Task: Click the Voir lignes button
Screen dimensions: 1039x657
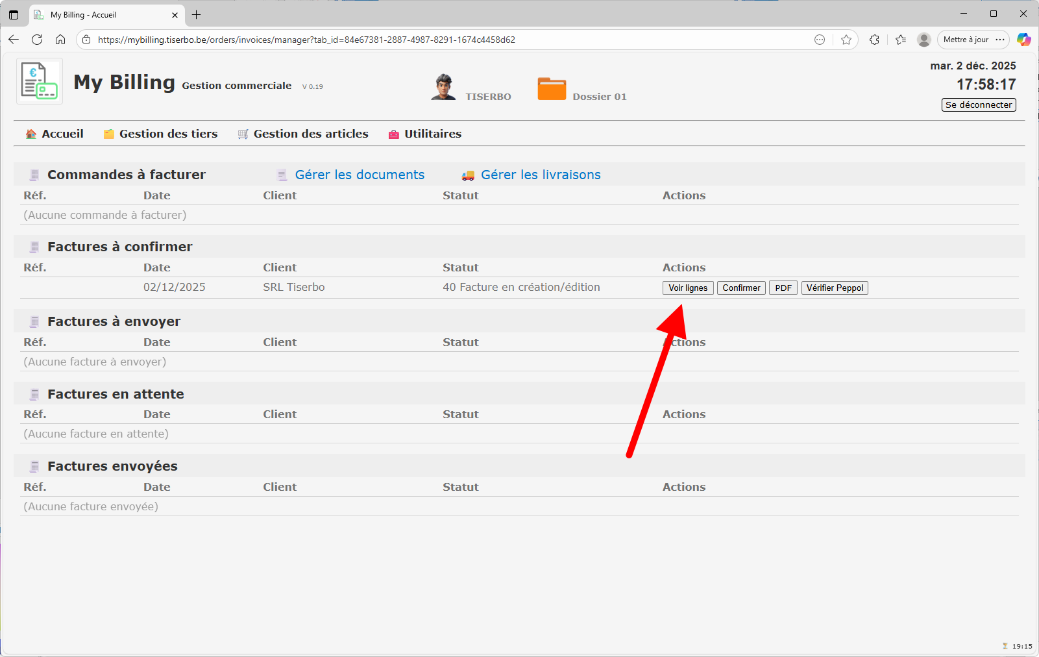Action: tap(688, 288)
